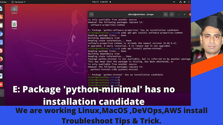Click Activities in the top bar

point(3,2)
